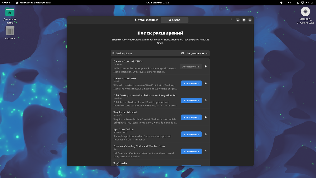Install Gtk4 Desktop Icons NG extension
The width and height of the screenshot is (316, 178).
tap(191, 100)
